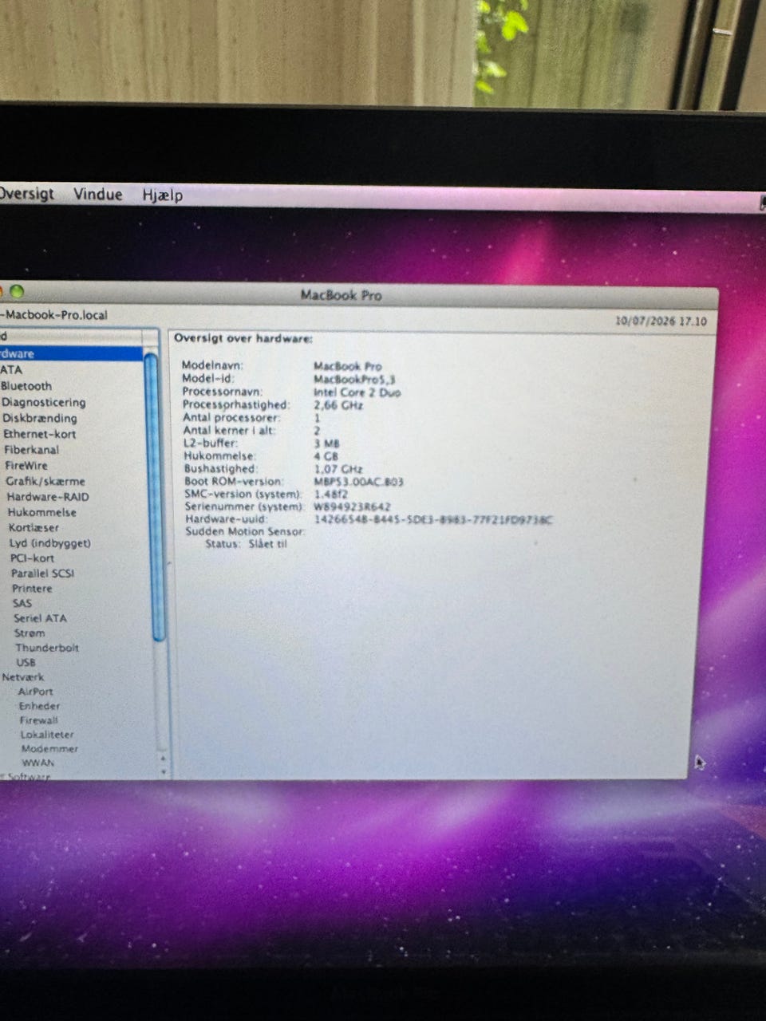Select Hardware-RAID entry
The height and width of the screenshot is (1021, 766).
tap(48, 497)
